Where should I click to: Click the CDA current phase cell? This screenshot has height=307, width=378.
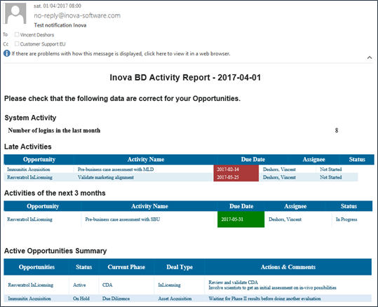click(107, 285)
